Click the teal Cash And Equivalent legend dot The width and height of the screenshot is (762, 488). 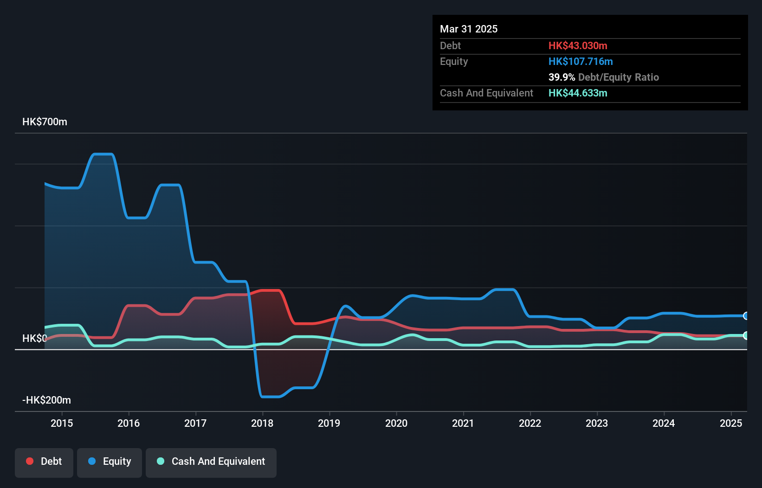coord(161,461)
